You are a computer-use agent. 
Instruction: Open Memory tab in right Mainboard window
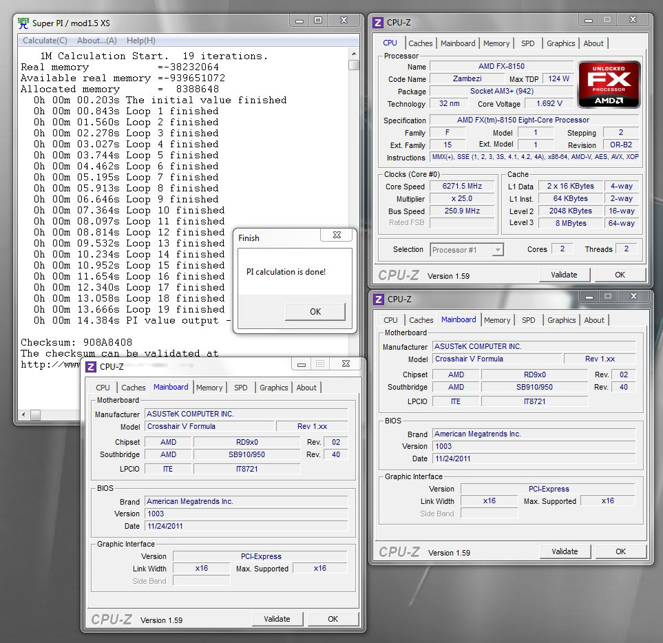point(497,320)
